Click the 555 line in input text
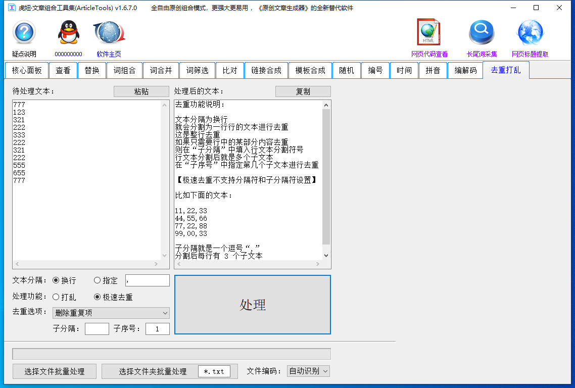 19,165
